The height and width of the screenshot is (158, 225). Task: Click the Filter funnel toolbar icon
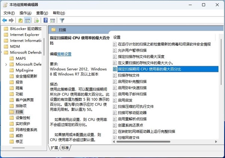[x=62, y=20]
